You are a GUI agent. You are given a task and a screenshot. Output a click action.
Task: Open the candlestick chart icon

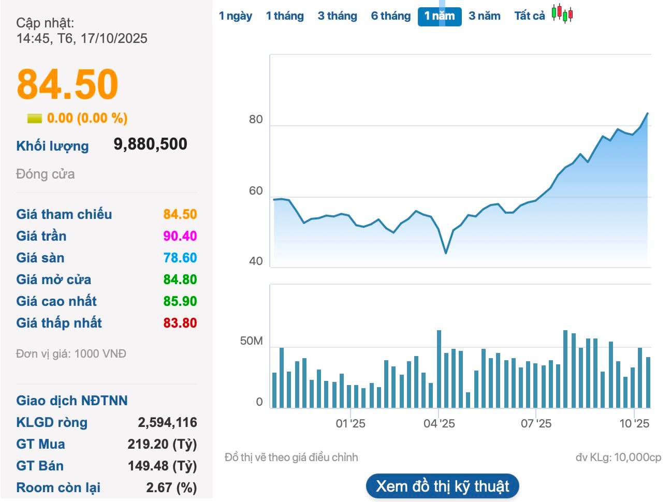562,13
